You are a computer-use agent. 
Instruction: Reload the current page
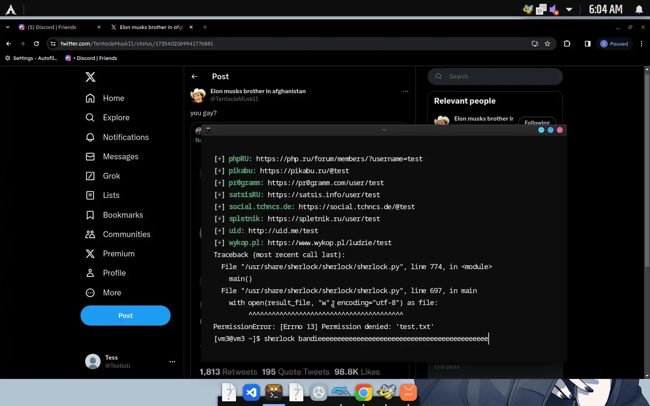coord(36,44)
